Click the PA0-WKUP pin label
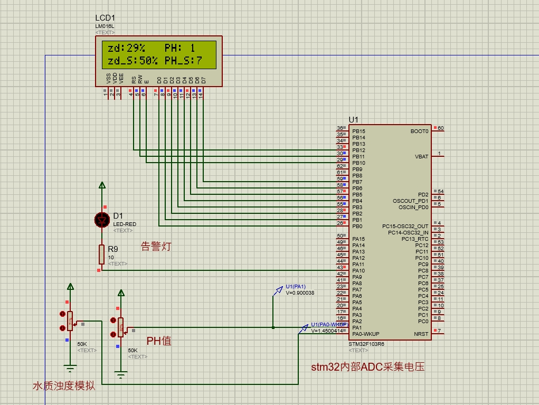 click(366, 334)
